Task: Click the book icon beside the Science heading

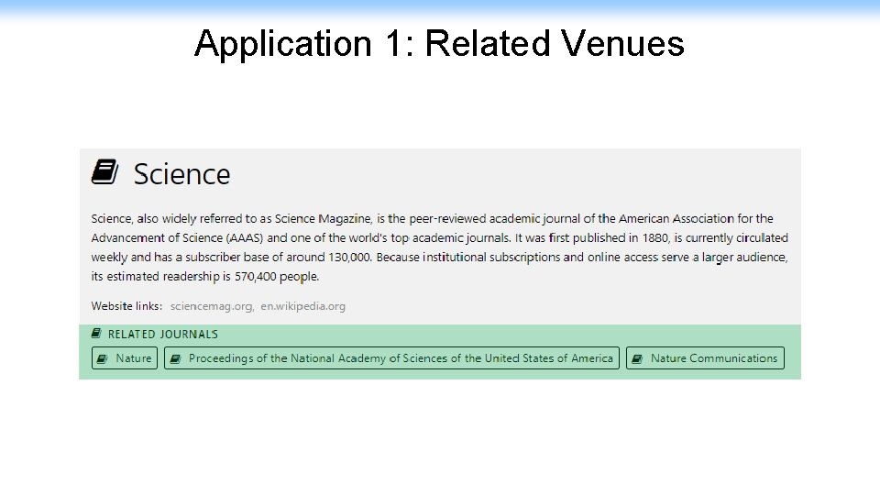Action: pyautogui.click(x=104, y=171)
